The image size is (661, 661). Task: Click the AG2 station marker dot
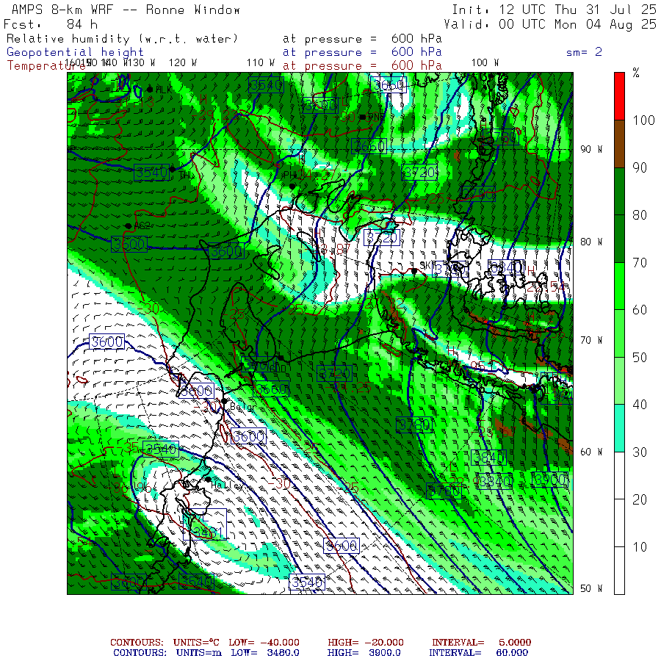click(128, 226)
